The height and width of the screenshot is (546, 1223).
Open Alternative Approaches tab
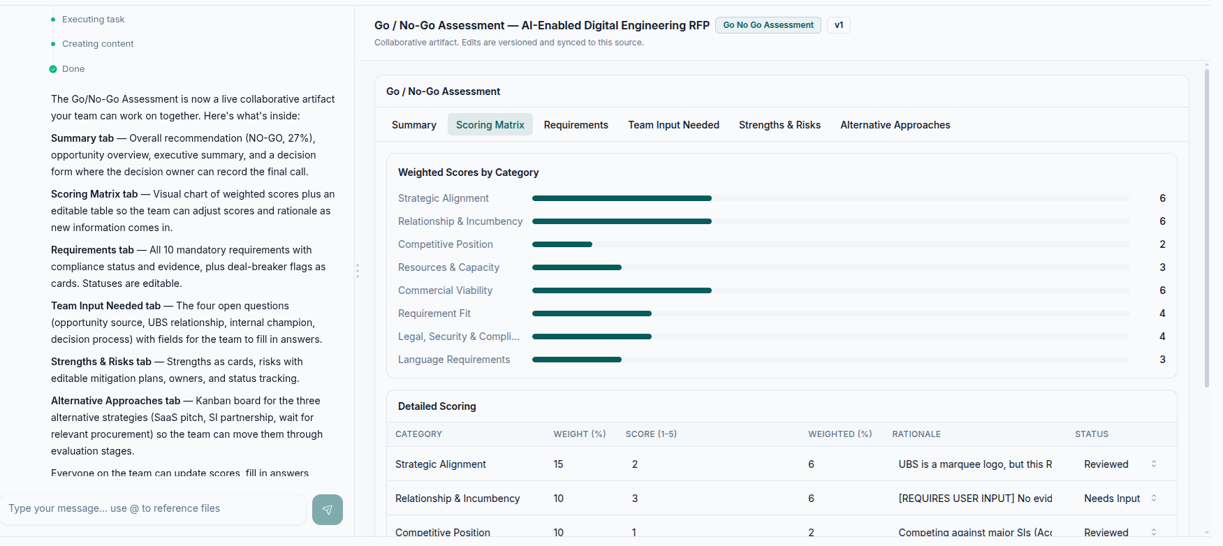click(x=895, y=125)
